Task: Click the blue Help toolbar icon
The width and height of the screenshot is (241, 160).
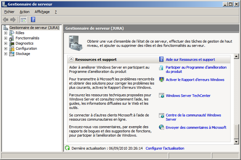Action: point(33,20)
